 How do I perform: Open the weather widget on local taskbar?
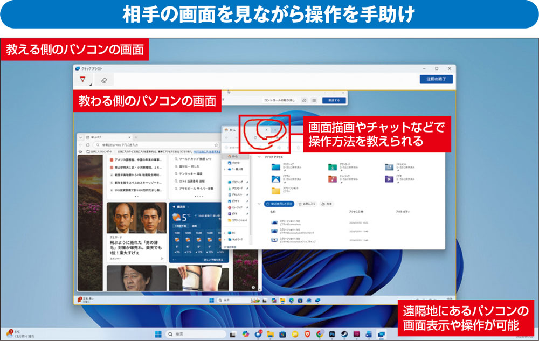click(x=20, y=334)
